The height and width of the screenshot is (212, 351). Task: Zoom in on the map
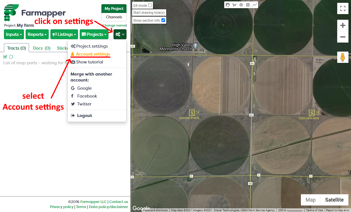click(x=343, y=26)
